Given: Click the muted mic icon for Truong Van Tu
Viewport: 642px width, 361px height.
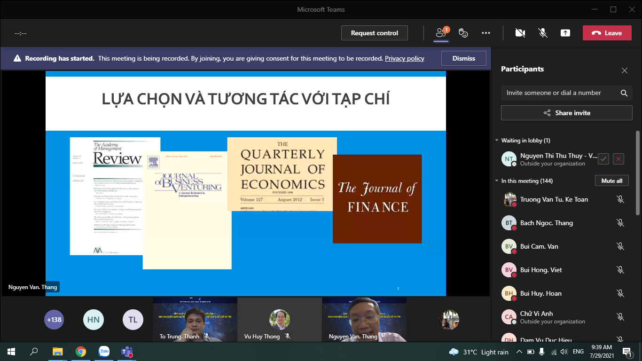Looking at the screenshot, I should pos(620,199).
